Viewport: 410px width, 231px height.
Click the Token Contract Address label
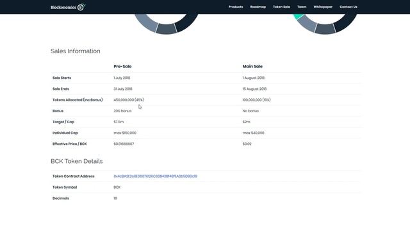pyautogui.click(x=74, y=176)
